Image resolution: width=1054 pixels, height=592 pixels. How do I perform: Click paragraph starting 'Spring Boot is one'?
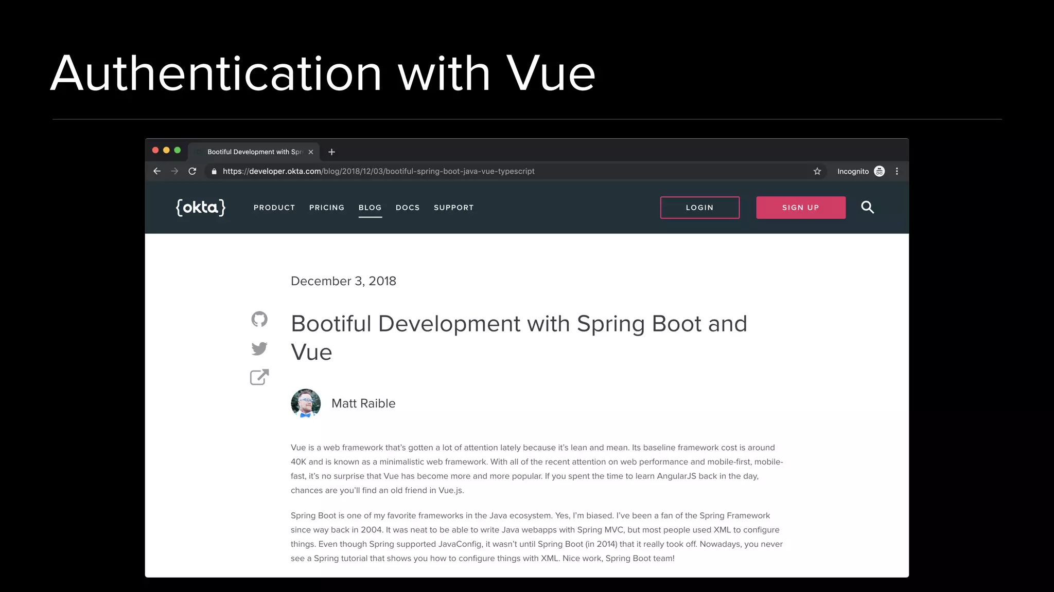(x=537, y=536)
